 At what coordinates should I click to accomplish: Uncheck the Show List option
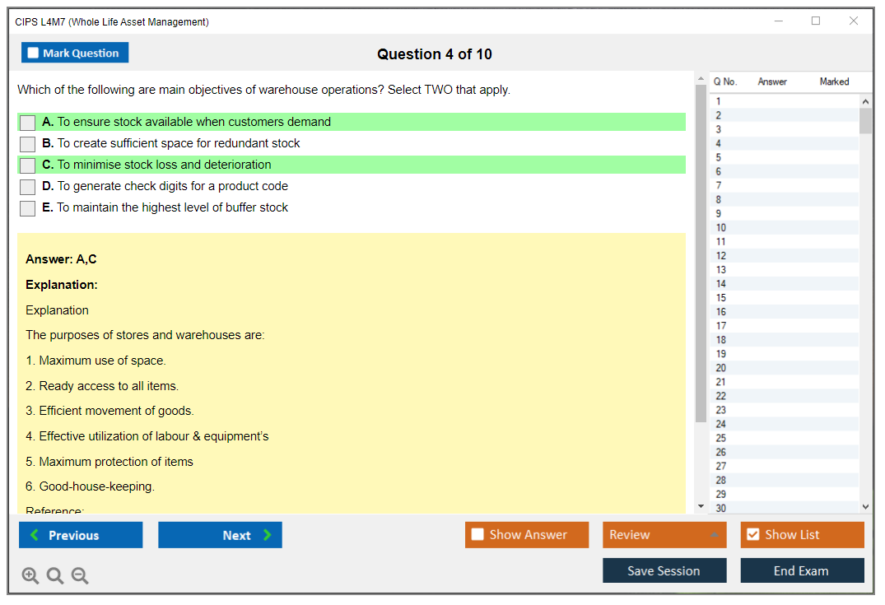(752, 535)
